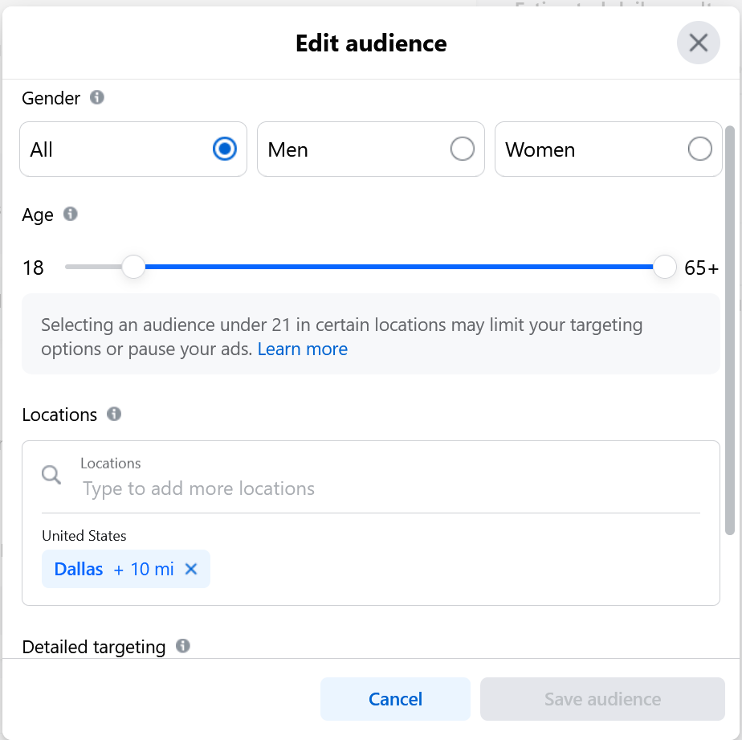Select the Women gender radio button
742x740 pixels.
pyautogui.click(x=699, y=149)
